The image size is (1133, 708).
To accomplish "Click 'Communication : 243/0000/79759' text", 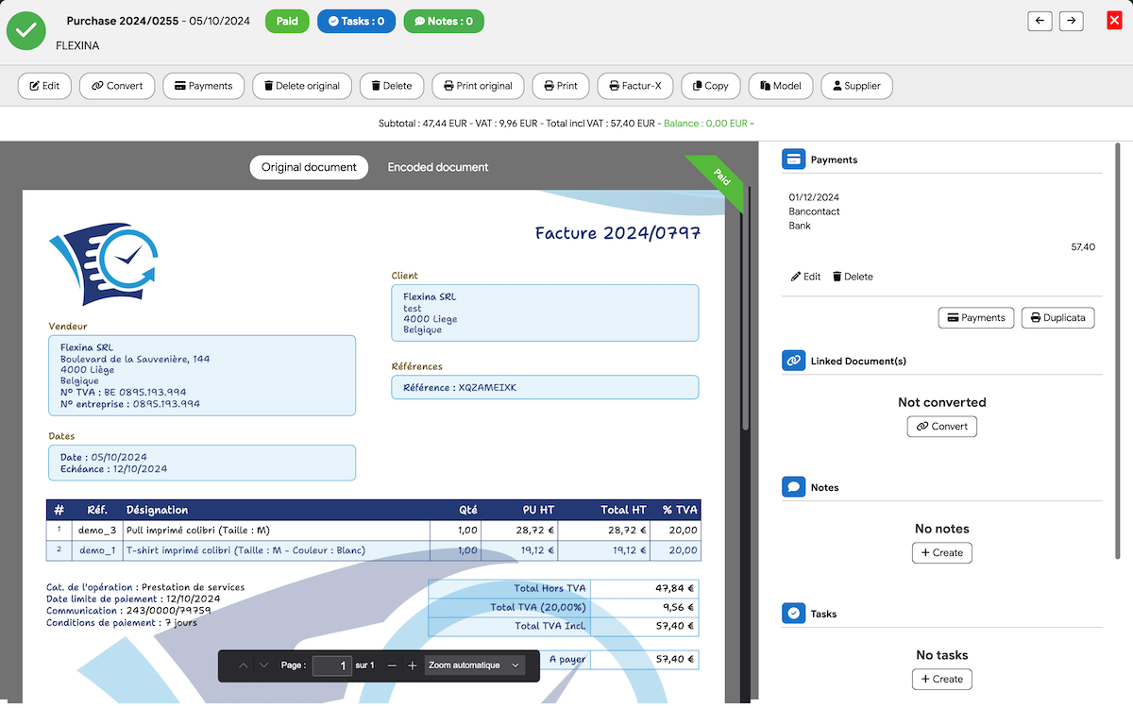I will (128, 611).
